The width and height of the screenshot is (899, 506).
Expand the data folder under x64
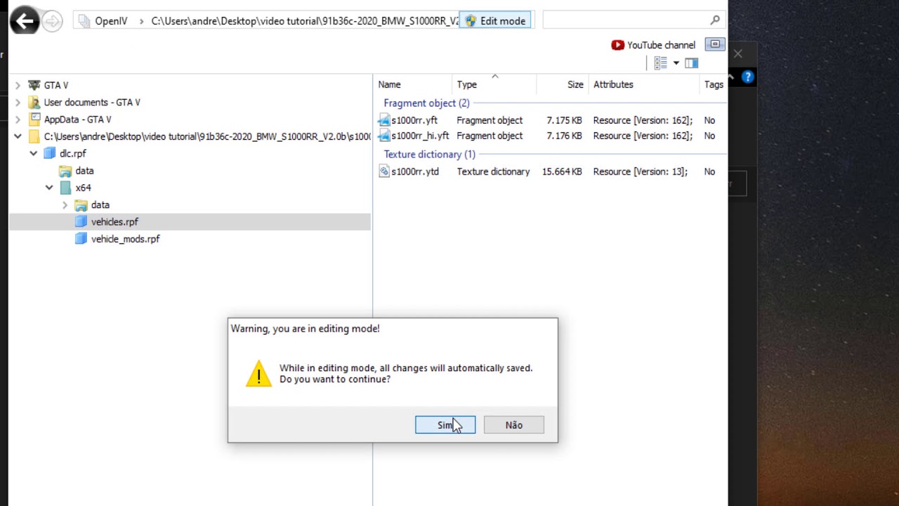pyautogui.click(x=65, y=205)
